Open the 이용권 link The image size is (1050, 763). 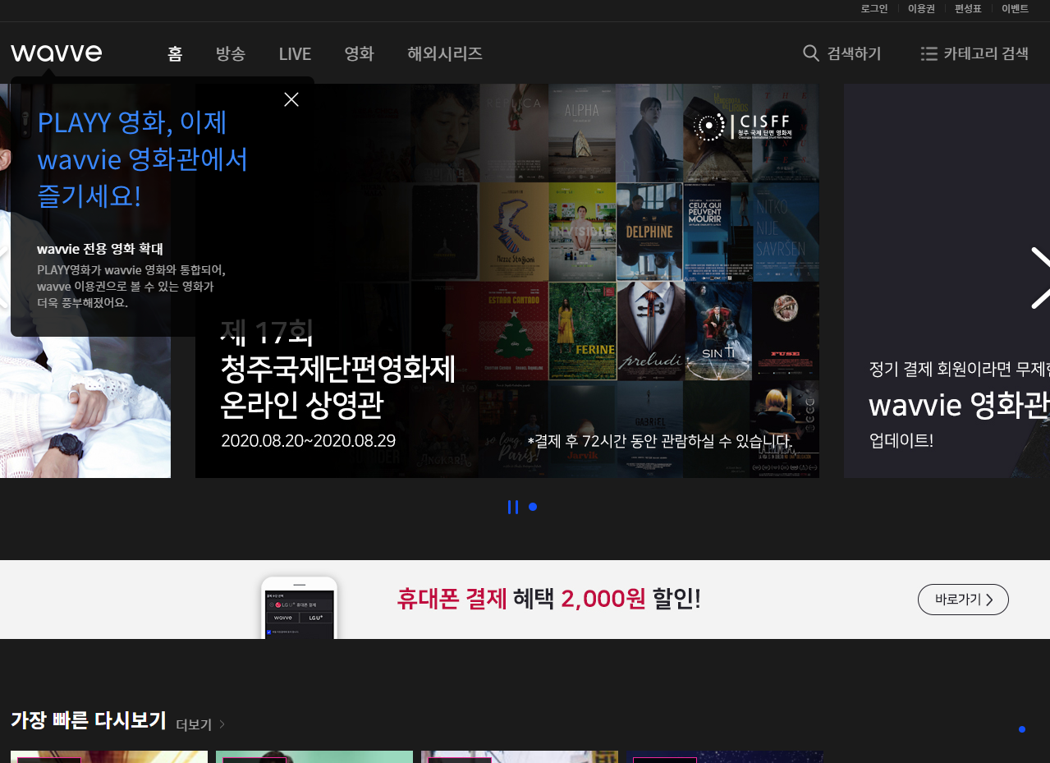click(x=921, y=9)
